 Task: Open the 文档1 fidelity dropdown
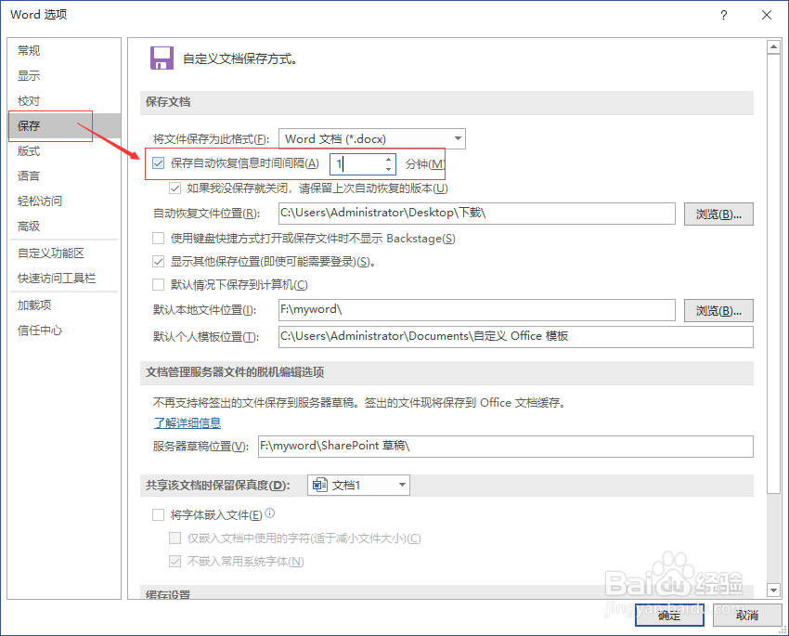coord(358,485)
